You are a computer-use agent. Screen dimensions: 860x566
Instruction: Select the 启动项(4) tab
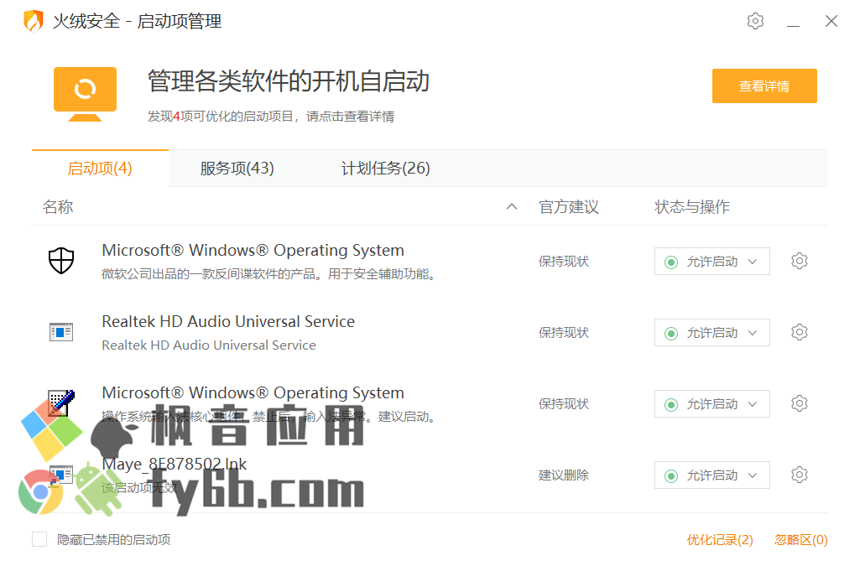pyautogui.click(x=100, y=169)
